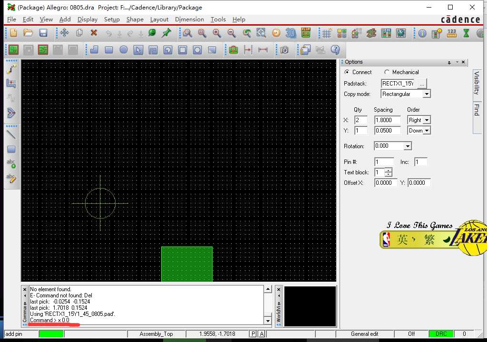Image resolution: width=487 pixels, height=342 pixels.
Task: Click the polygon shape add tool
Action: click(94, 50)
